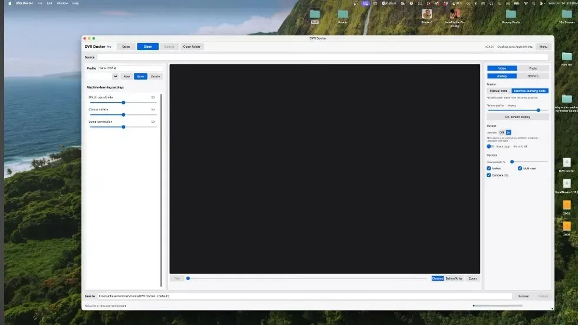Screen dimensions: 578x325
Task: Open the Window menu
Action: pos(63,4)
